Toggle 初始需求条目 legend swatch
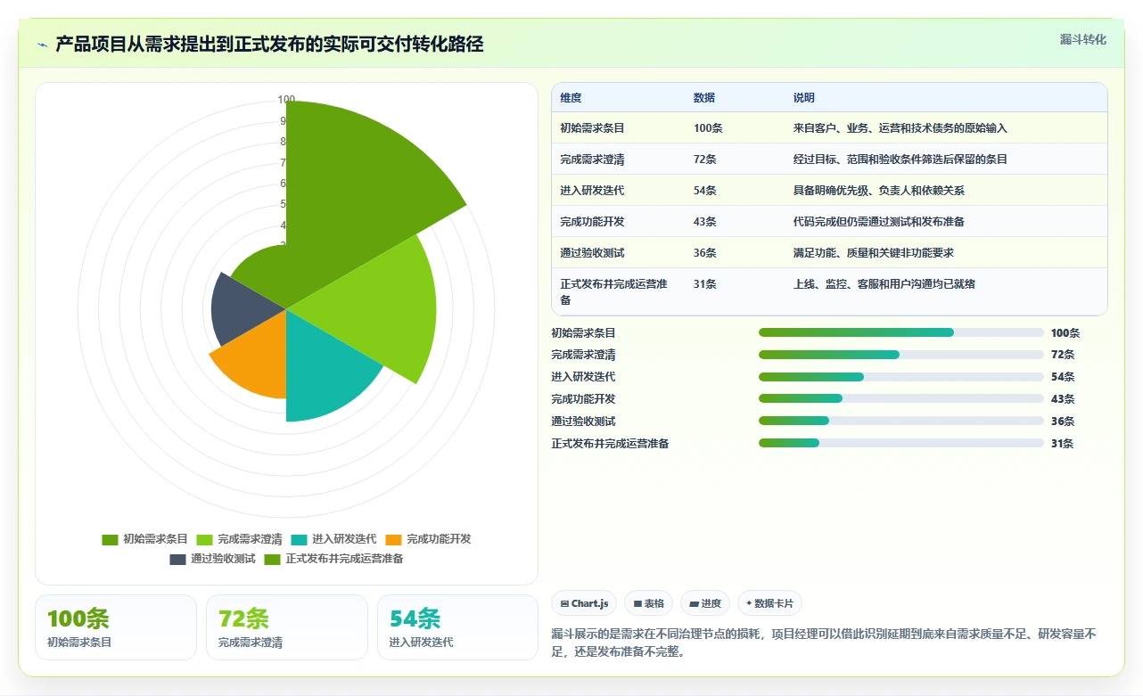 110,539
